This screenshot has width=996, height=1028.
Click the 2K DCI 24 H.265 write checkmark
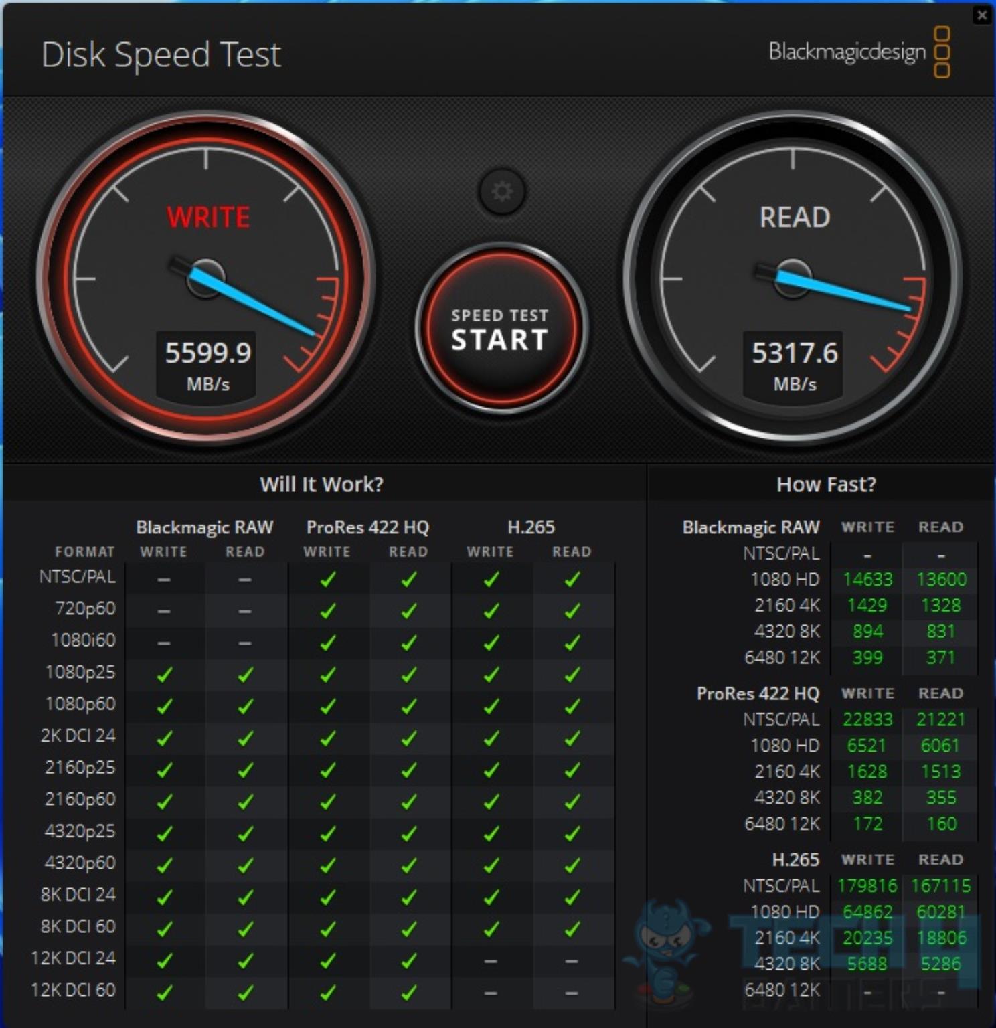tap(491, 738)
